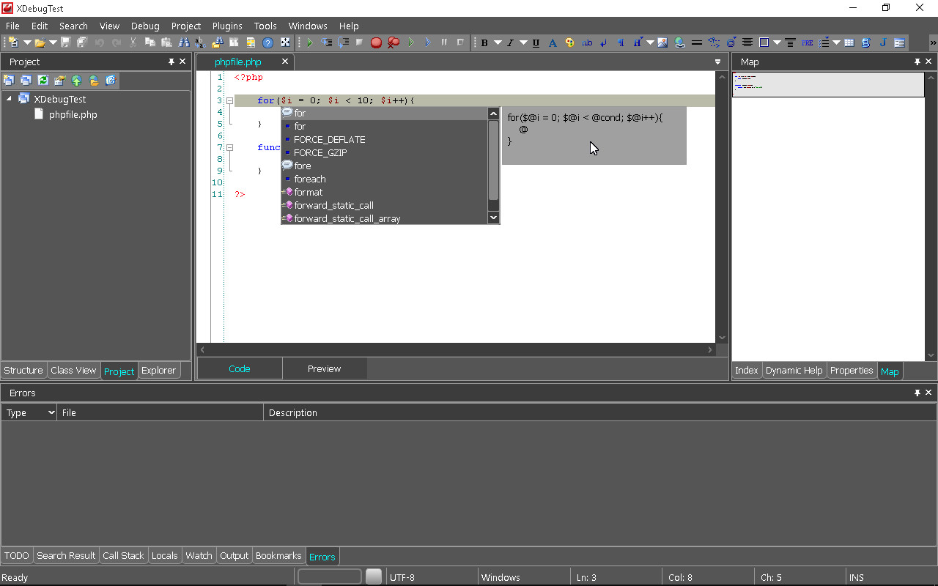Click the PRE preformatted text icon
Image resolution: width=938 pixels, height=586 pixels.
click(807, 42)
